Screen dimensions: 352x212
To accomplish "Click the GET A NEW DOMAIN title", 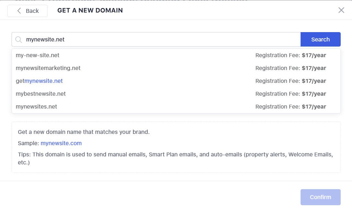I will point(90,11).
